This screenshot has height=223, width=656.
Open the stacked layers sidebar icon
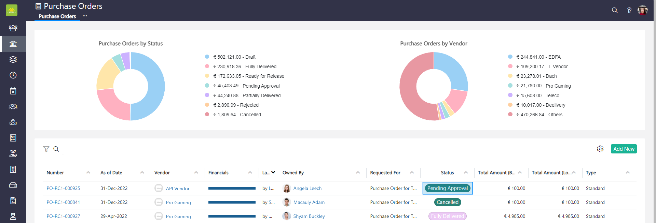(x=13, y=60)
